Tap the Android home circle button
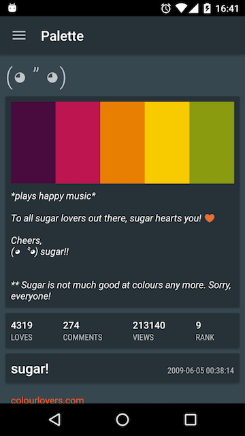Viewport: 245px width, 436px height. (x=122, y=420)
